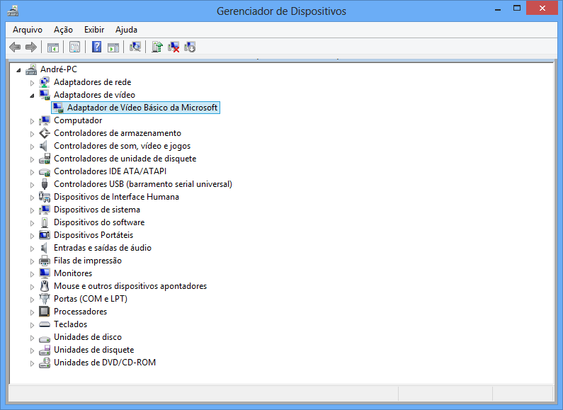The width and height of the screenshot is (563, 410).
Task: Select the Dispositivos do software label
Action: coord(99,222)
